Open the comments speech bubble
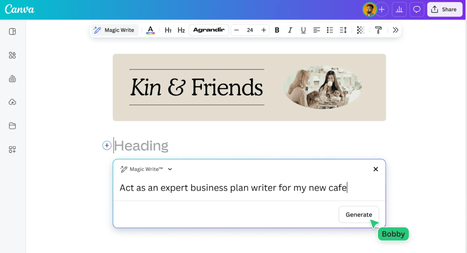467x253 pixels. click(x=417, y=9)
